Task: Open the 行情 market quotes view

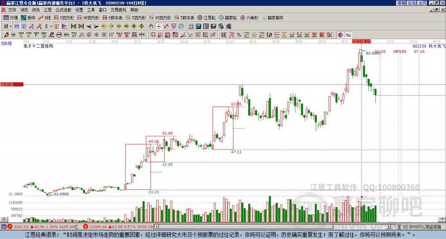Action: [x=10, y=17]
